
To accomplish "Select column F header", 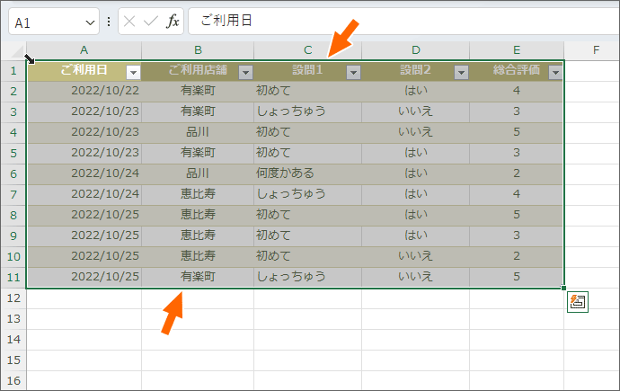I will [x=591, y=50].
